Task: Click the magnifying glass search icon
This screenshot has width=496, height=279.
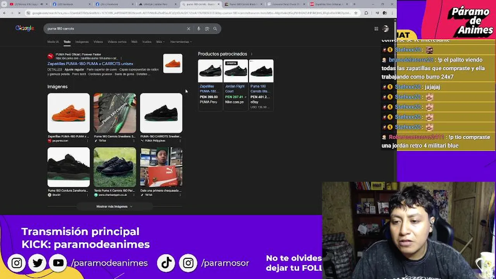Action: pyautogui.click(x=215, y=29)
